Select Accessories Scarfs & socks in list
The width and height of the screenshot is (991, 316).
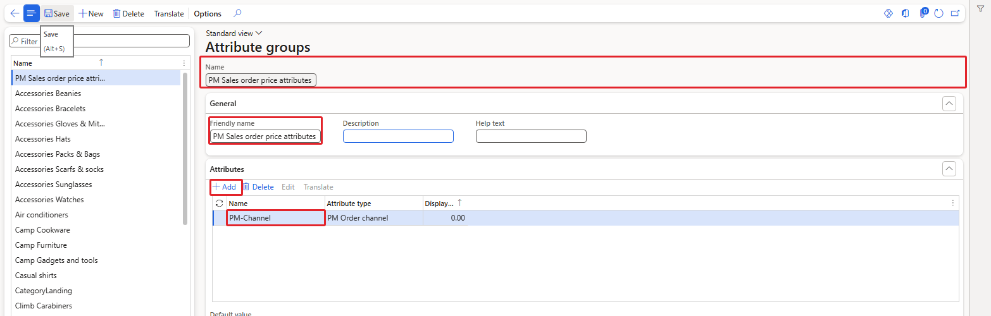coord(96,169)
